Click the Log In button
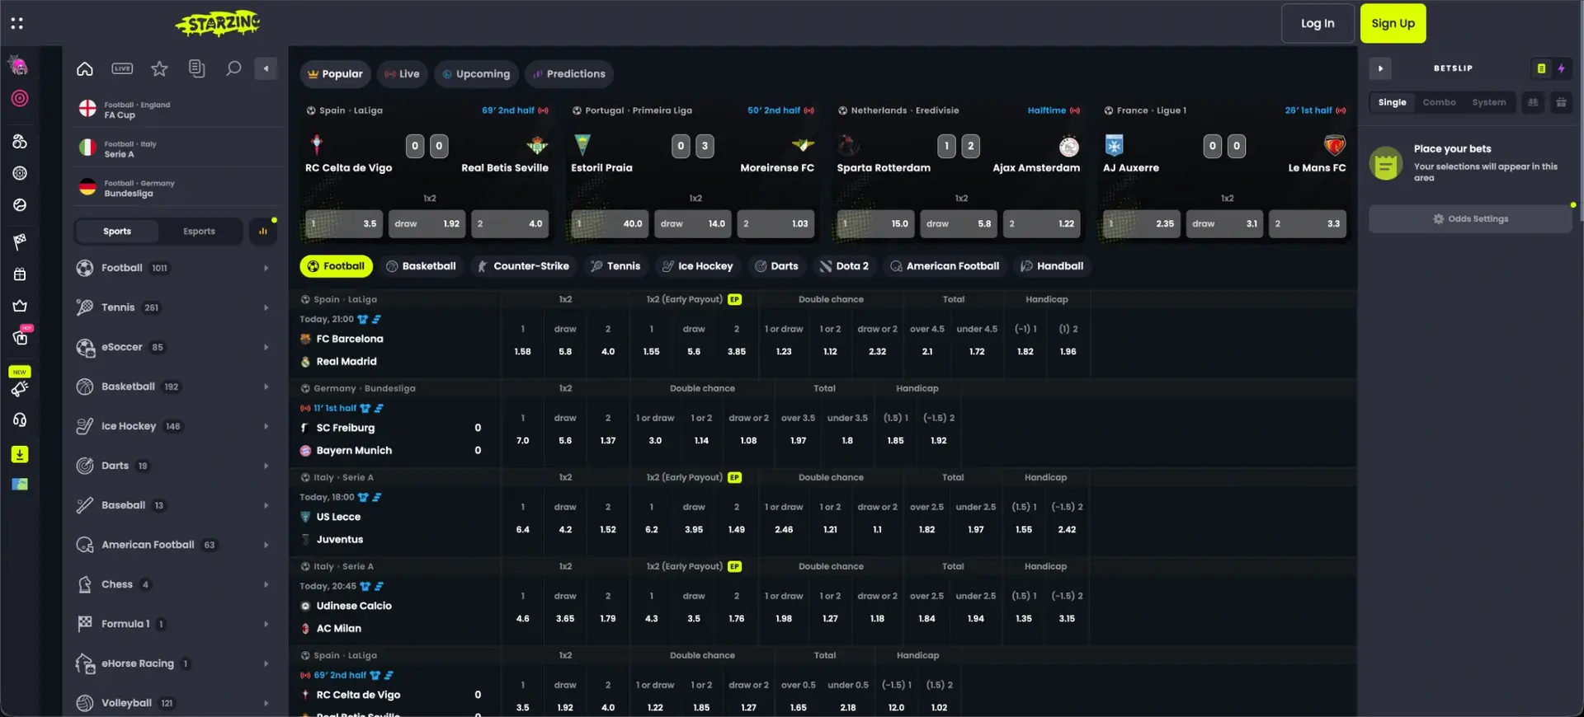1584x717 pixels. [1318, 23]
